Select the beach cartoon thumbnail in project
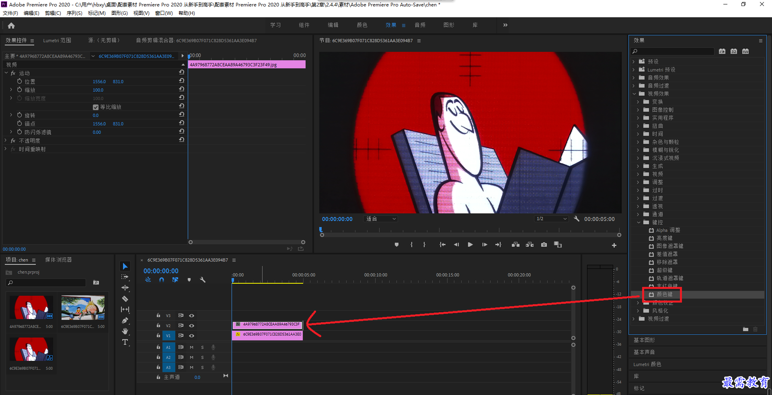 pos(83,308)
